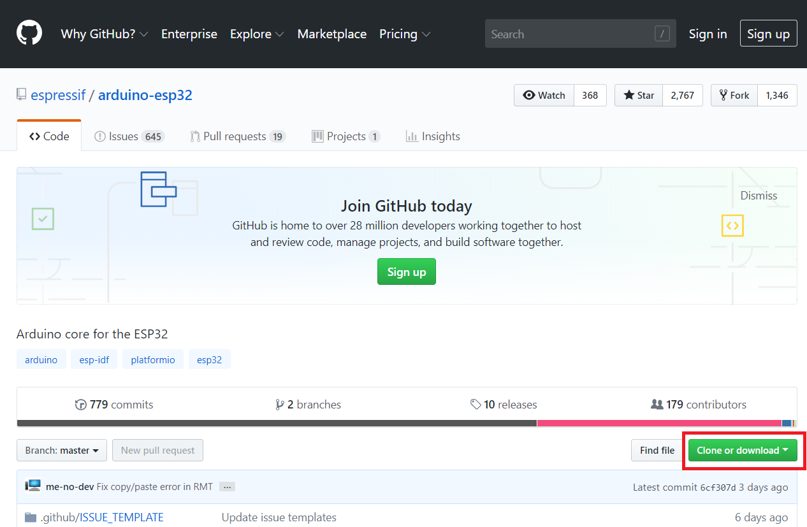Click the GitHub Octocat logo
Screen dimensions: 807x527
point(29,33)
